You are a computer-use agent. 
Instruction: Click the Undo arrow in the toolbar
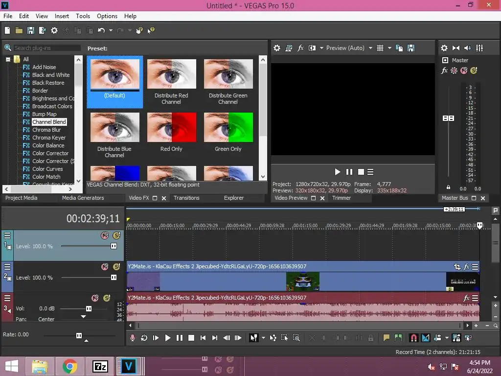pos(101,30)
